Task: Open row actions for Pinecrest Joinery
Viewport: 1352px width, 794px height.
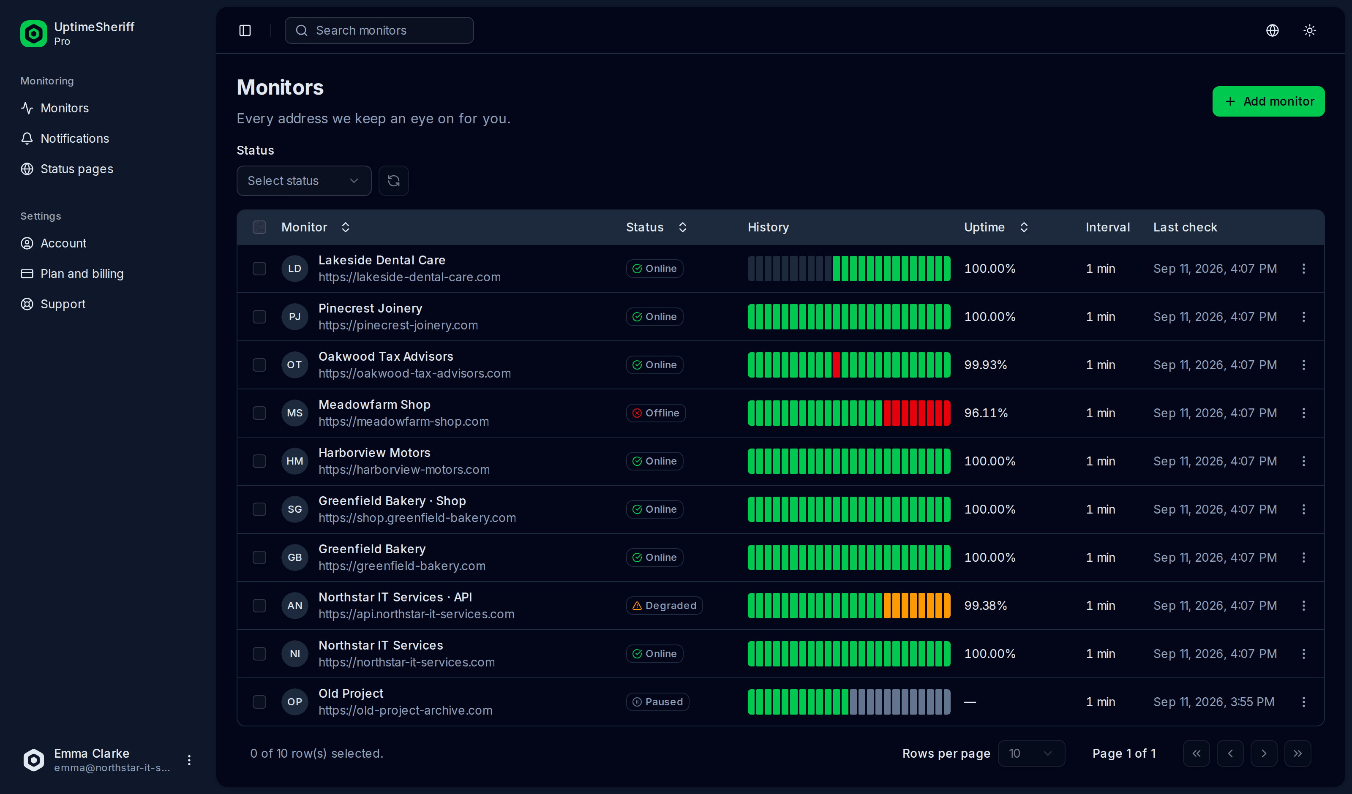Action: coord(1304,316)
